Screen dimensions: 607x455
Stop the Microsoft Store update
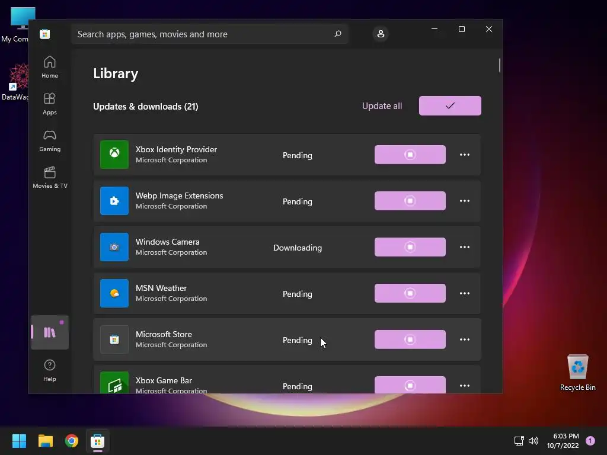410,339
